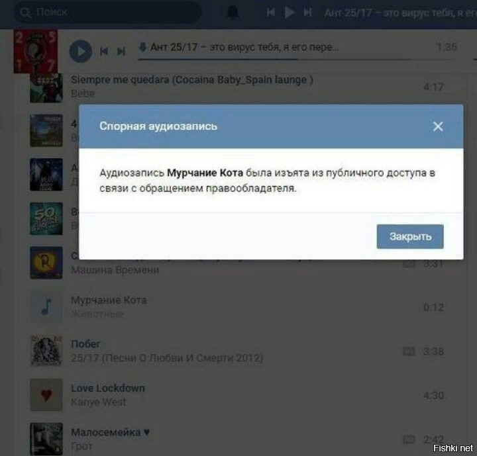Click the download arrow before the player track title

point(142,48)
